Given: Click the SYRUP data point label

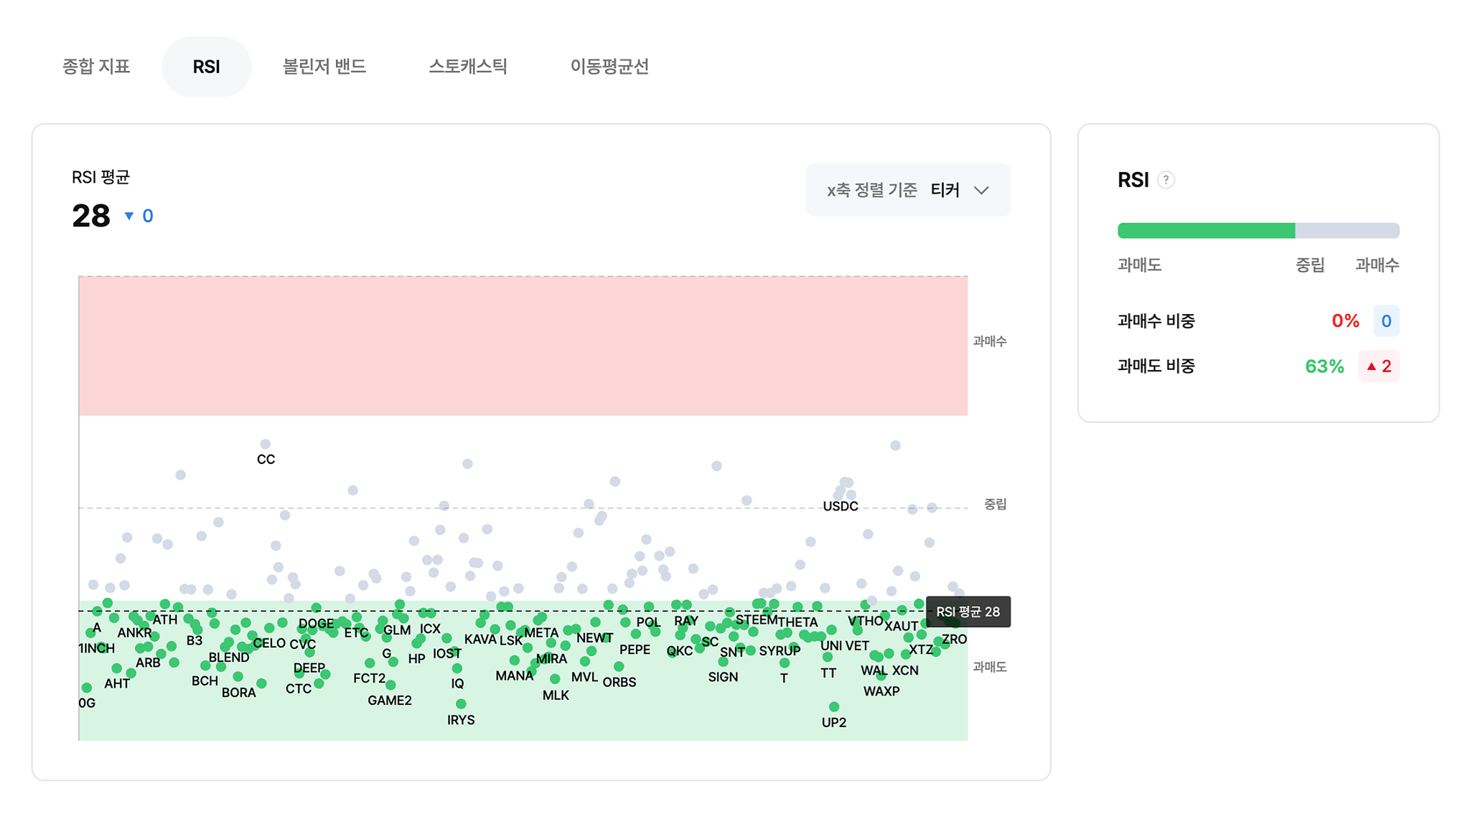Looking at the screenshot, I should 780,651.
